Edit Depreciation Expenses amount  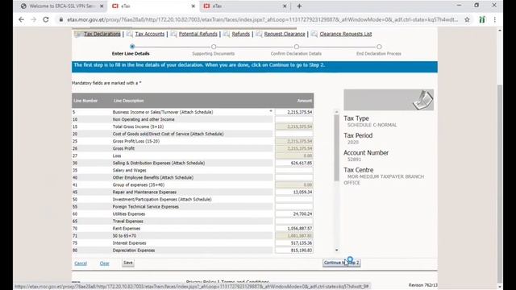[294, 251]
